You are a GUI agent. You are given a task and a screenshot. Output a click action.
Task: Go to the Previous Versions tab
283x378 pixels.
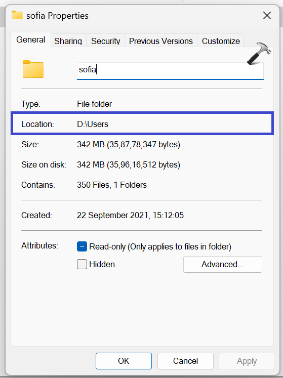[x=160, y=41]
